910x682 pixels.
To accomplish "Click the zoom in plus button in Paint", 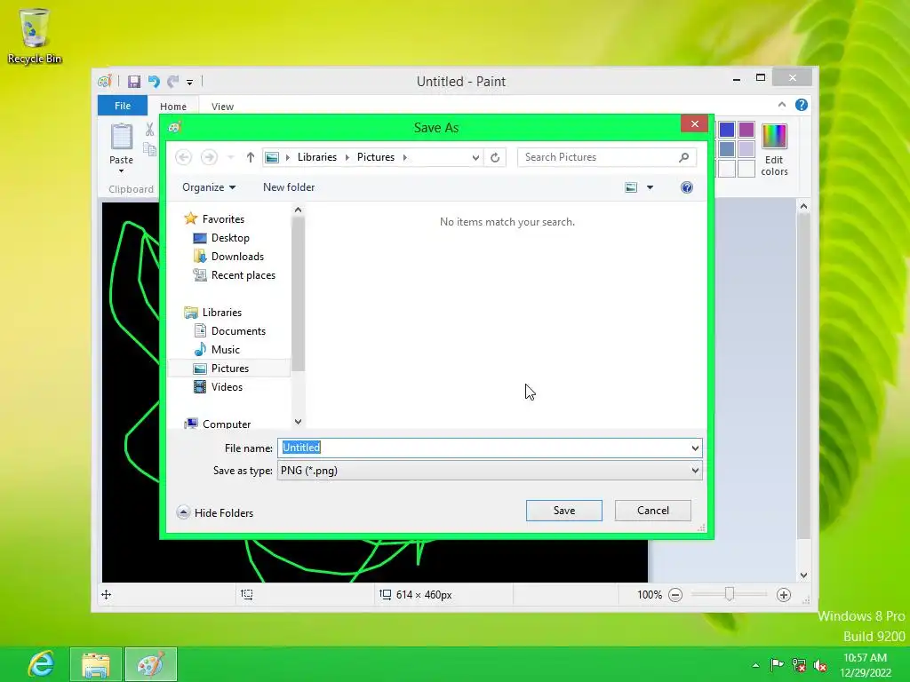I will click(x=784, y=595).
